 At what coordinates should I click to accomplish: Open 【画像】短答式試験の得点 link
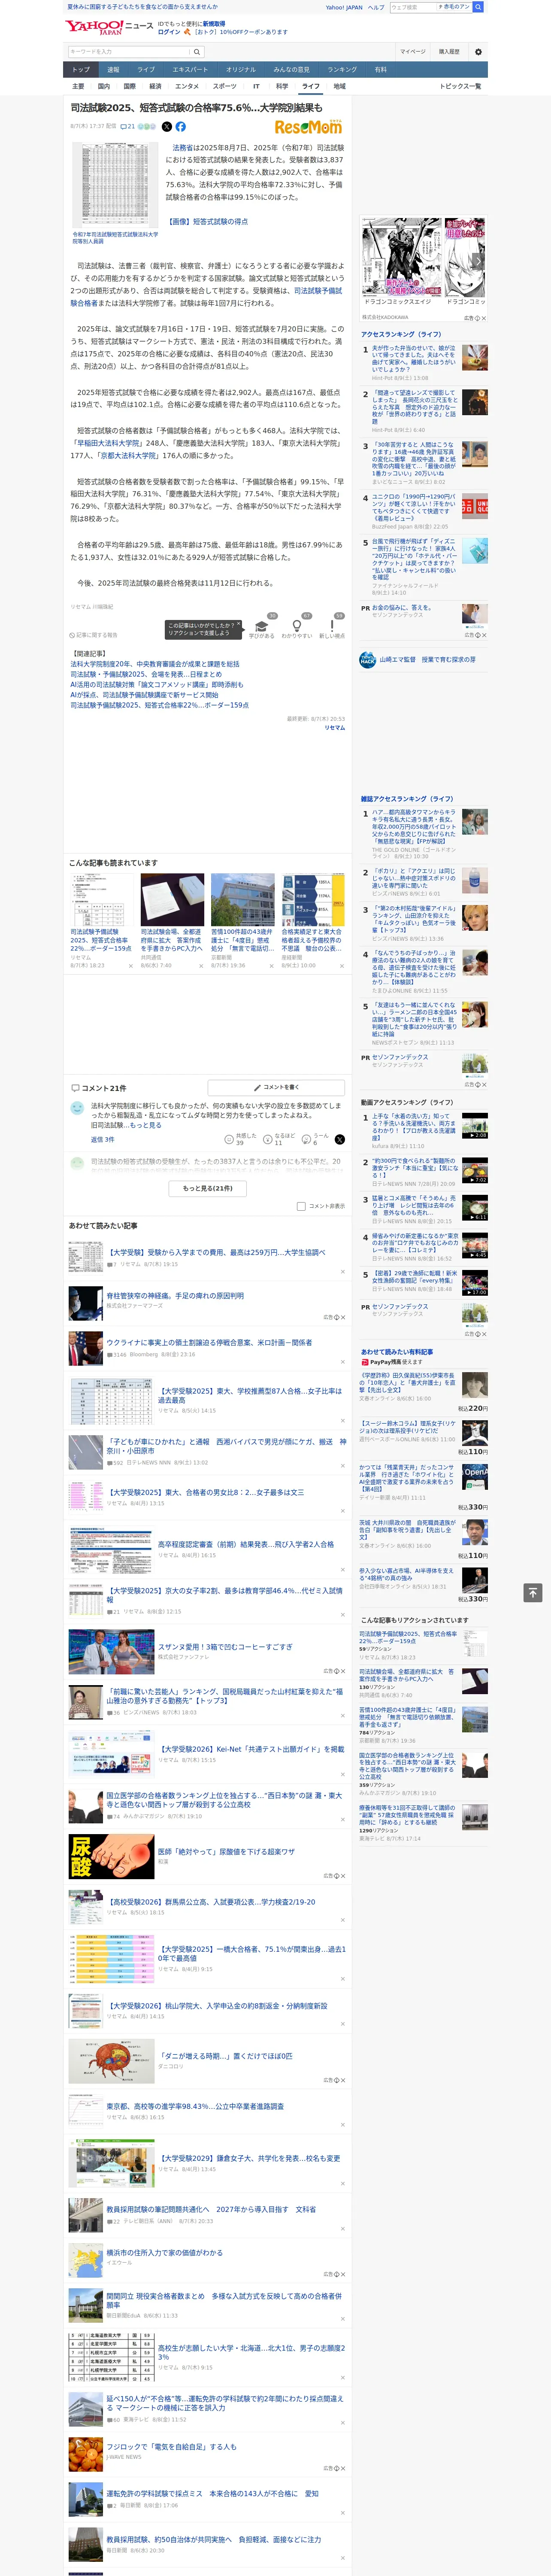coord(207,222)
